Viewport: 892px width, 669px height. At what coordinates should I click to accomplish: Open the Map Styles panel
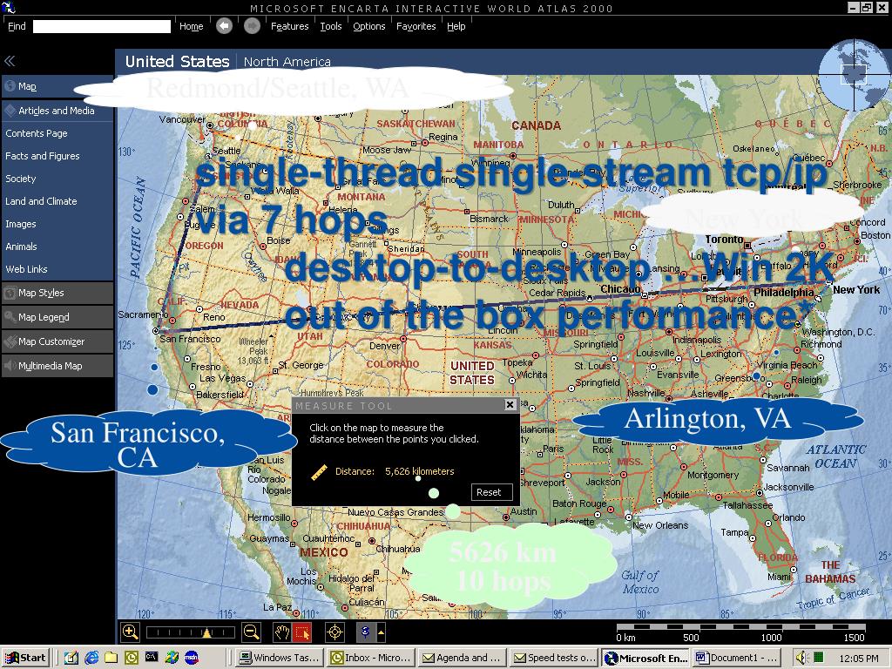(57, 293)
